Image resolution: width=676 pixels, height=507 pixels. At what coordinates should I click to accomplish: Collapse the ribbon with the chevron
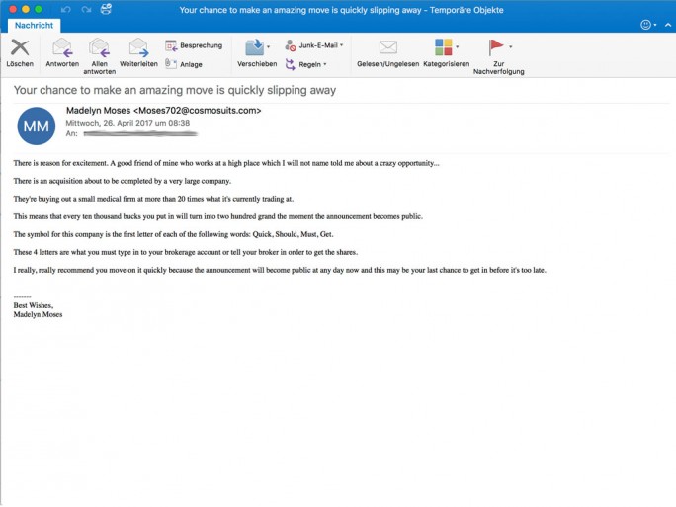coord(668,25)
